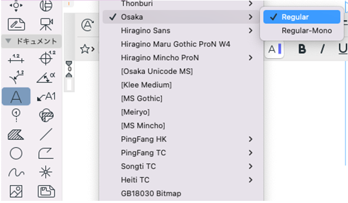348x203 pixels.
Task: Expand the Hiragino Sans submenu arrow
Action: click(x=251, y=30)
